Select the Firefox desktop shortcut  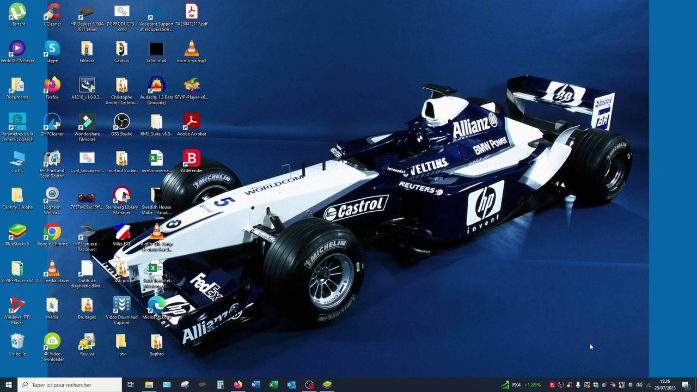(x=52, y=88)
